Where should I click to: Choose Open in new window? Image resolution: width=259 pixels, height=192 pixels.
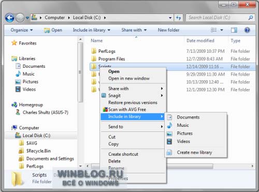[x=129, y=79]
